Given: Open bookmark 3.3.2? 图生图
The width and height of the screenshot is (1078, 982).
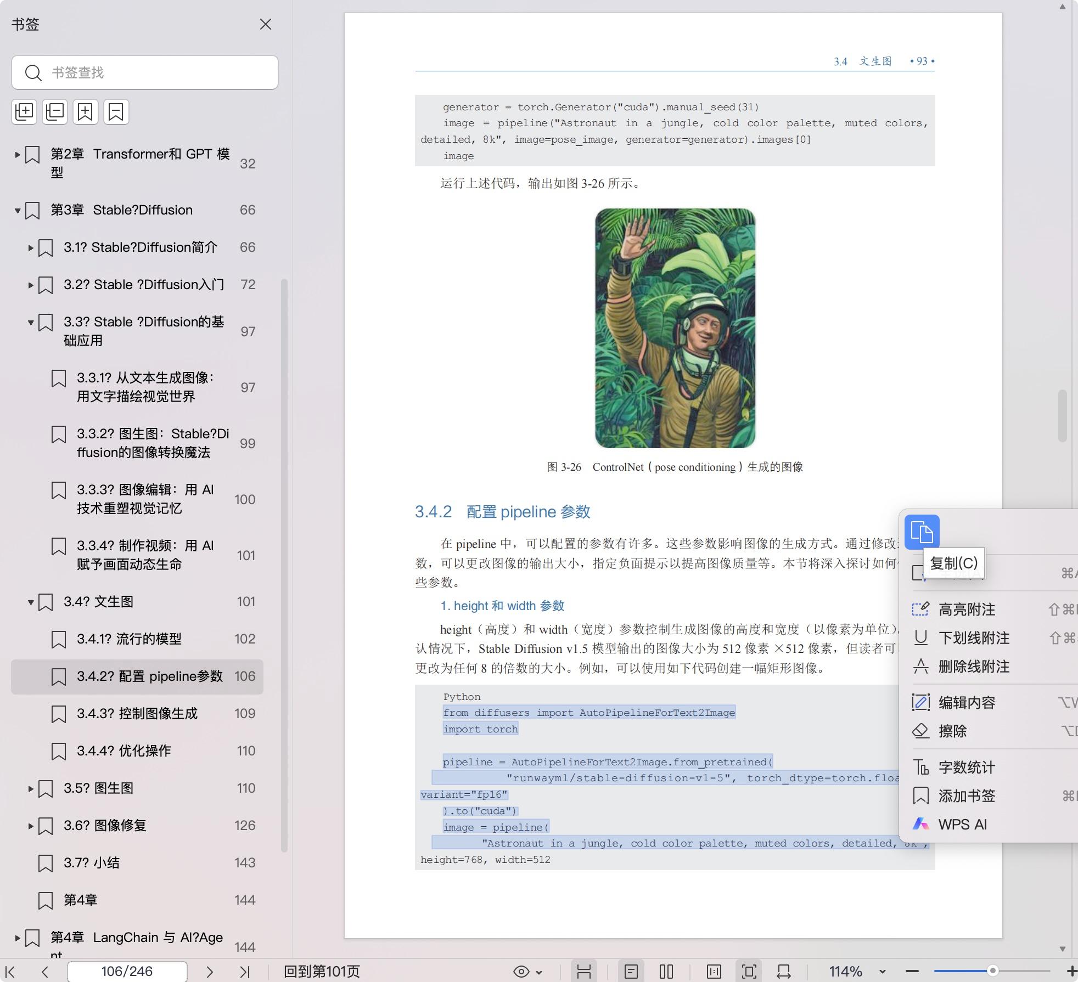Looking at the screenshot, I should pyautogui.click(x=153, y=443).
